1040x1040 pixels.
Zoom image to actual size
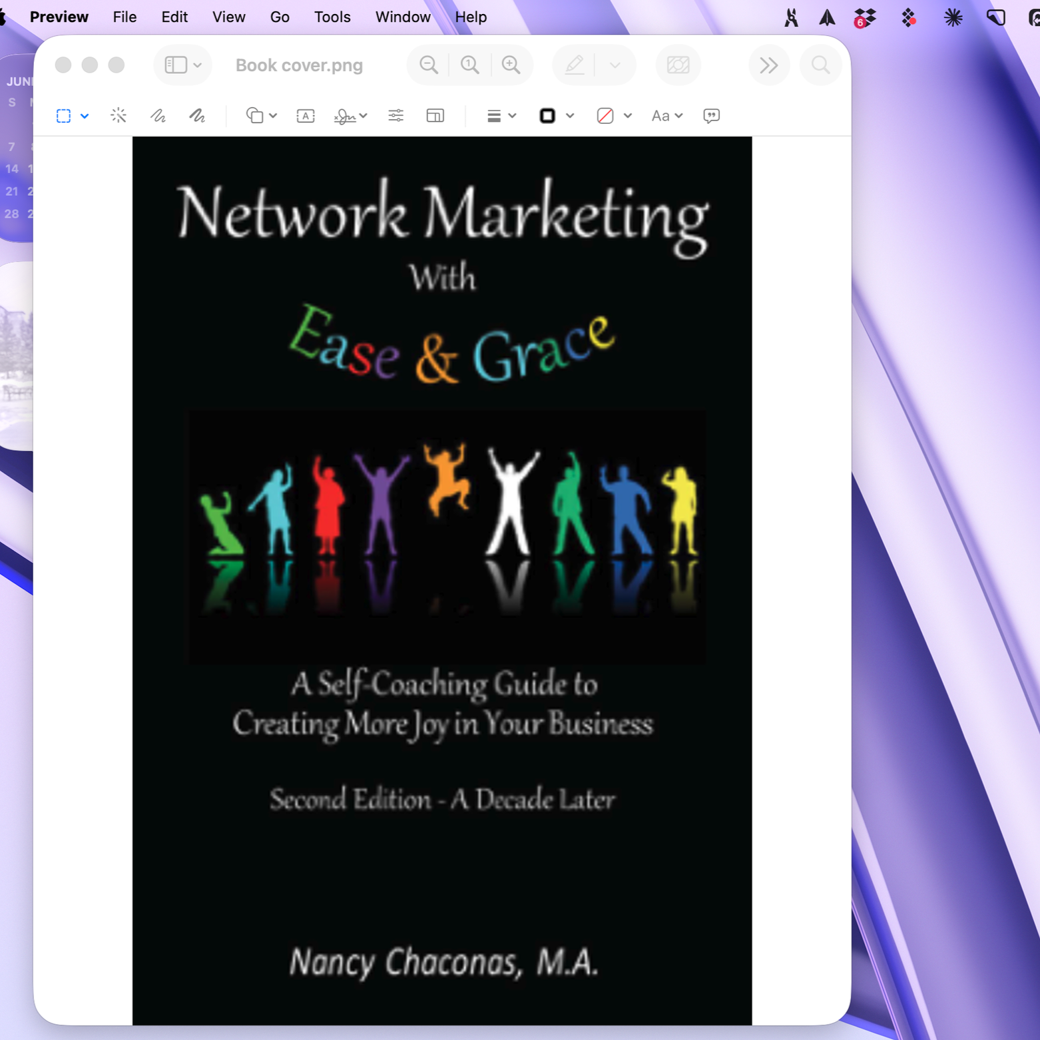pos(470,65)
